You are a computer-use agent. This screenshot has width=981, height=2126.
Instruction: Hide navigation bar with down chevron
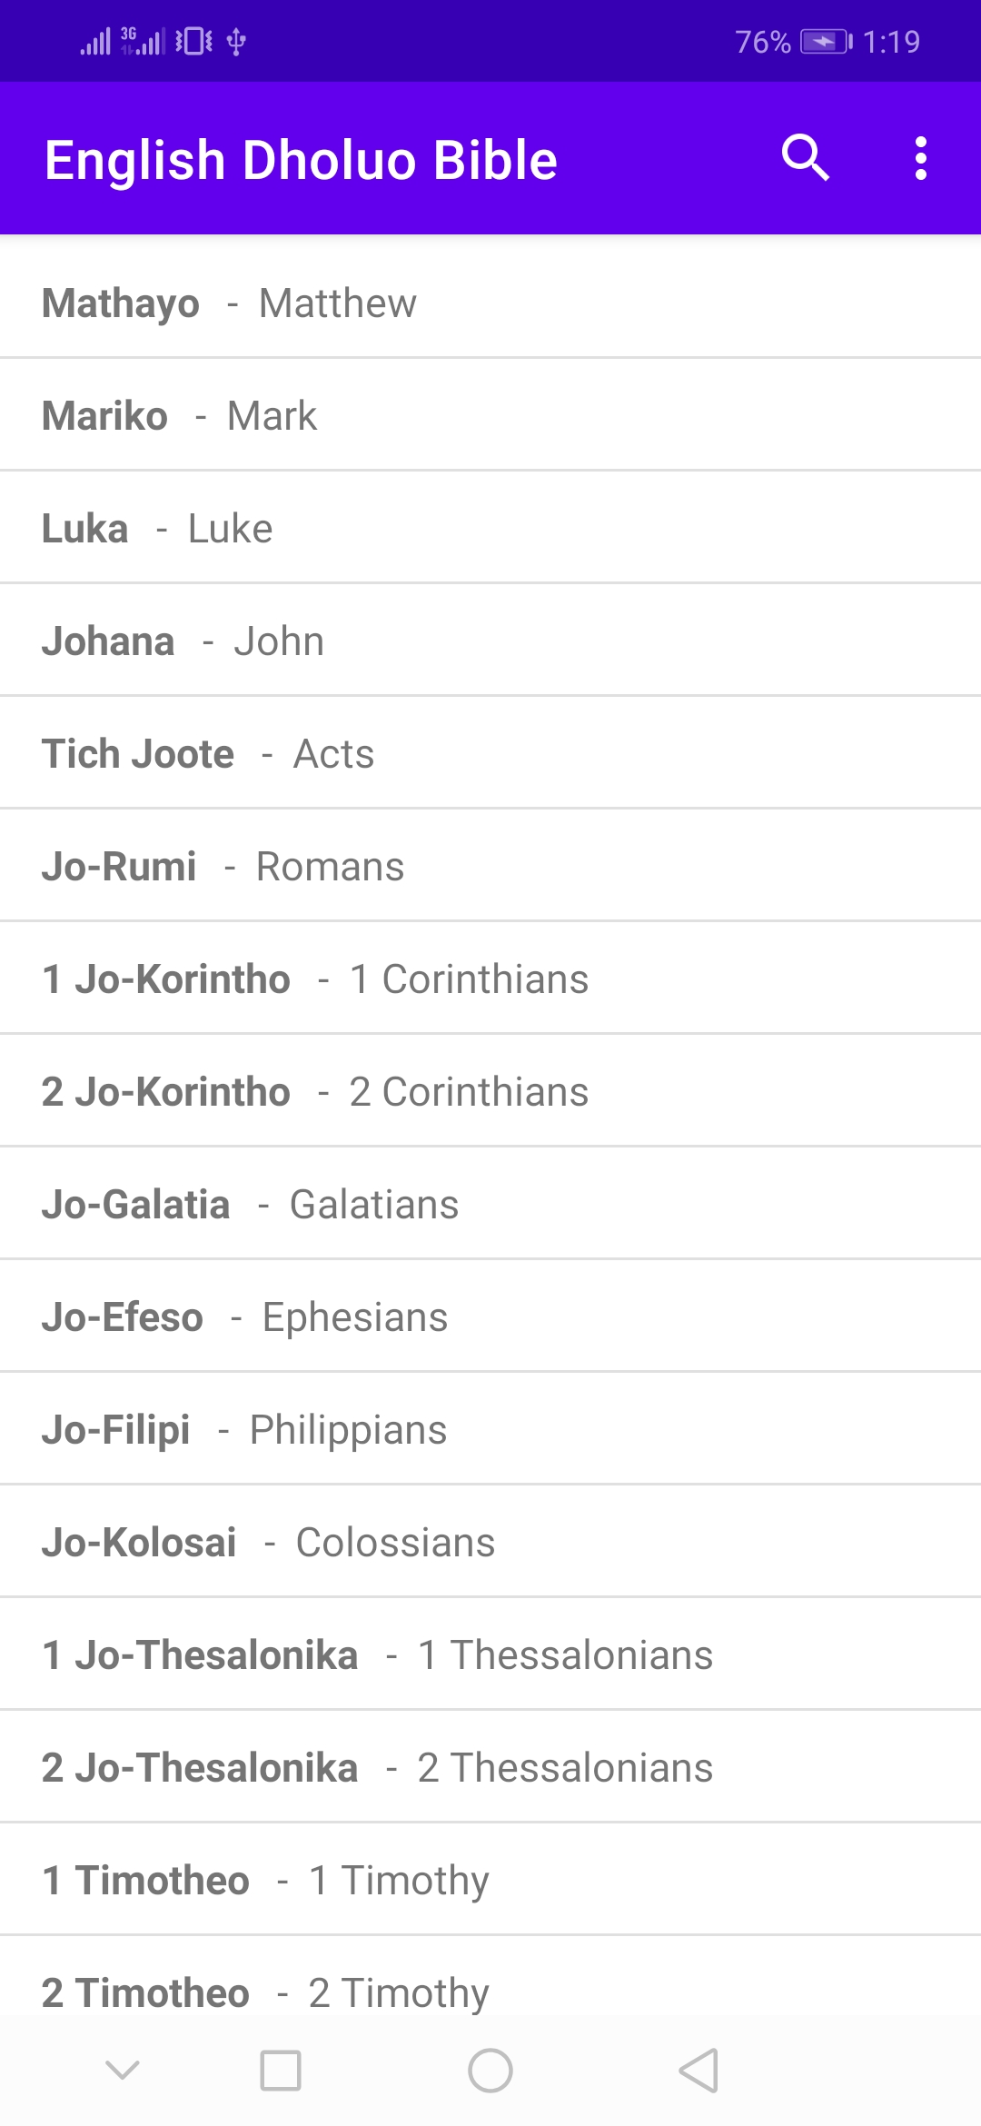123,2071
